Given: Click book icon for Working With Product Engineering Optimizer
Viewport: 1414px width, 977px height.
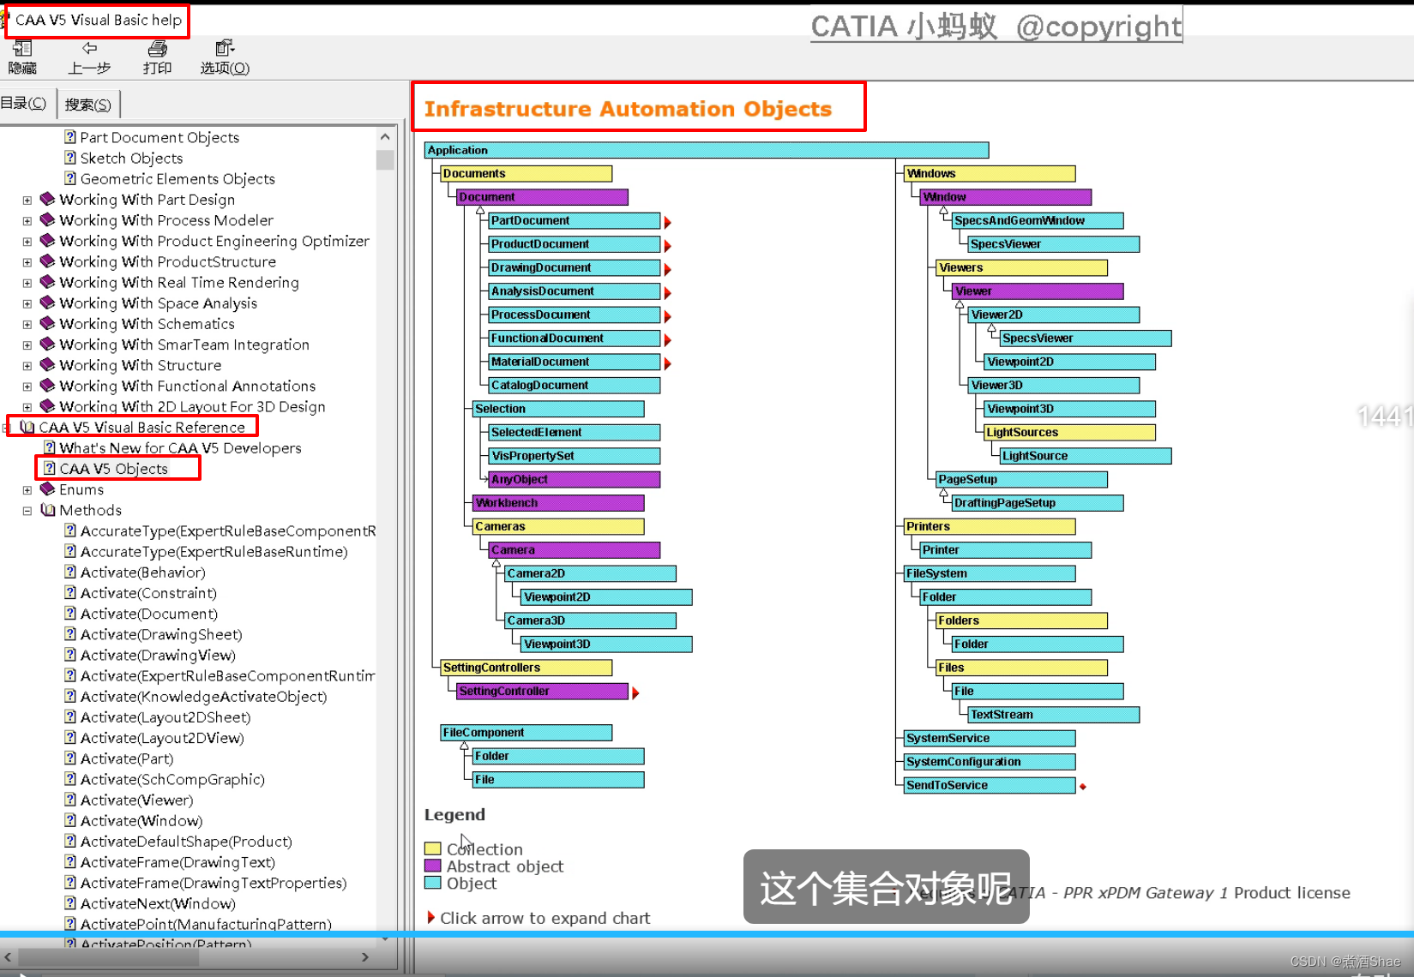Looking at the screenshot, I should pyautogui.click(x=47, y=241).
